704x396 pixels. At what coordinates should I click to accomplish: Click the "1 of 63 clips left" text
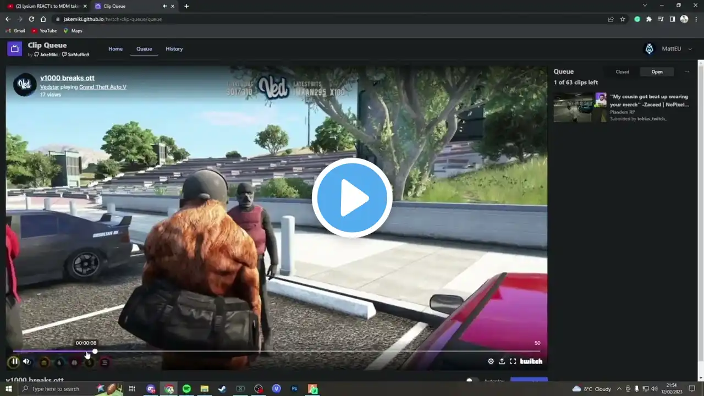pos(576,82)
